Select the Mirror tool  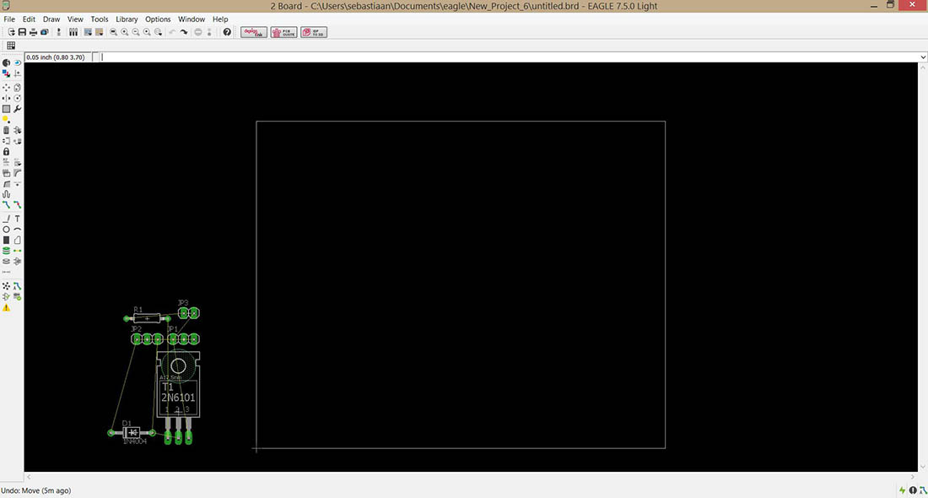[x=6, y=98]
